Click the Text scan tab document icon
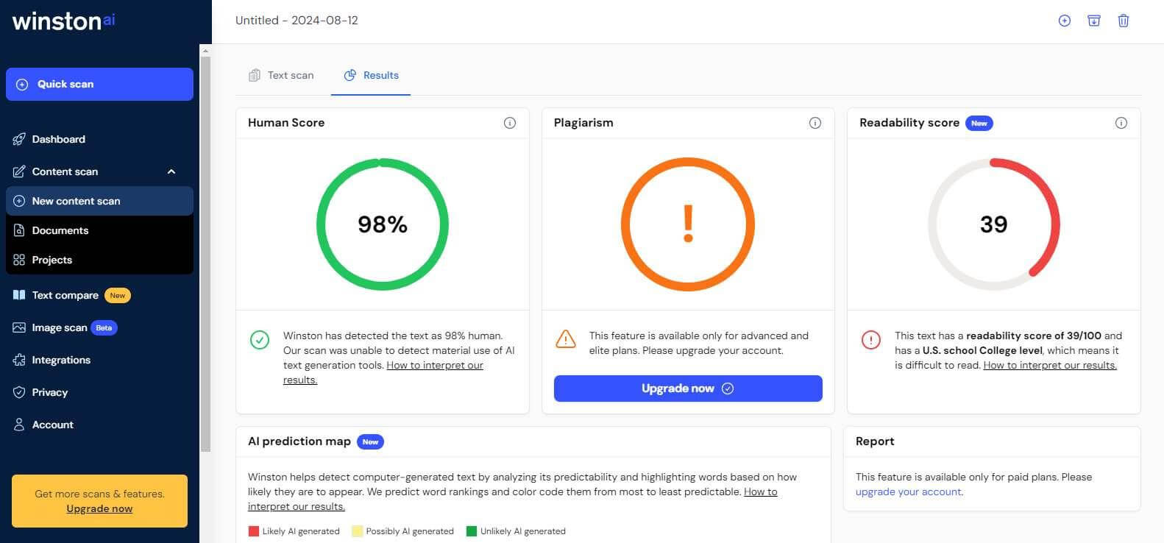The image size is (1164, 543). pos(255,75)
